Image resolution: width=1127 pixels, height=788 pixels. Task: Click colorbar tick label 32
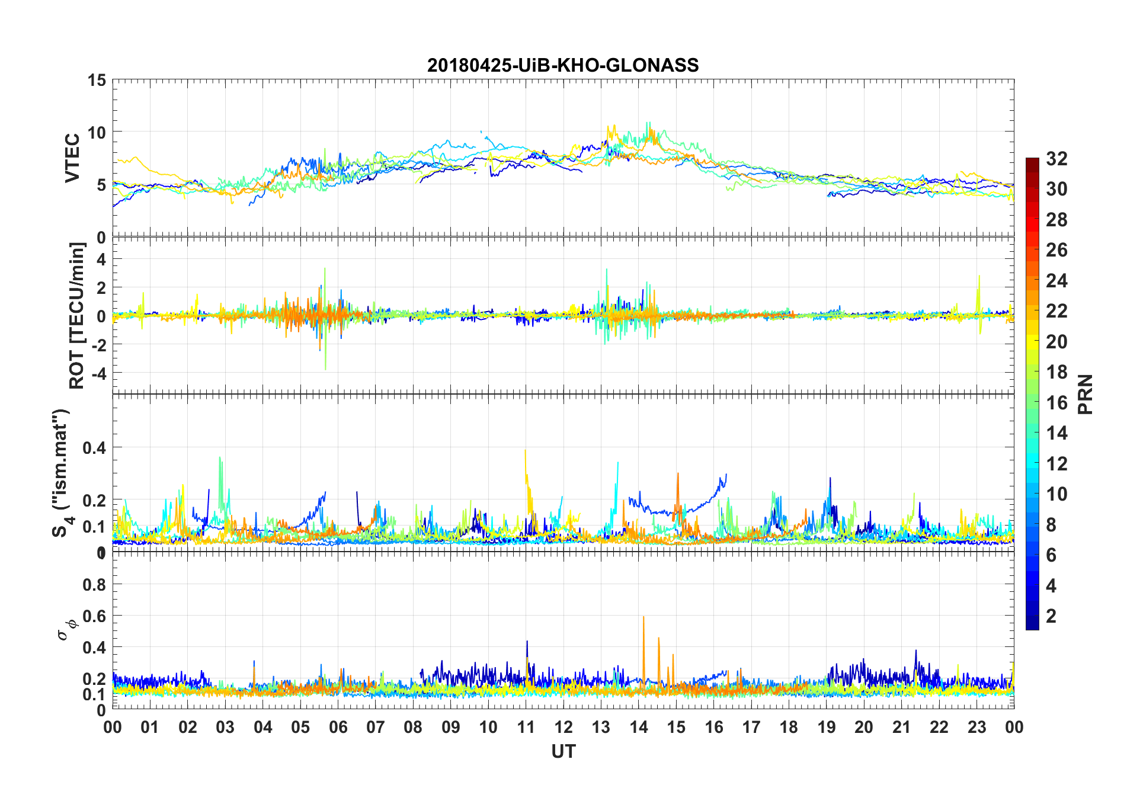click(1057, 158)
